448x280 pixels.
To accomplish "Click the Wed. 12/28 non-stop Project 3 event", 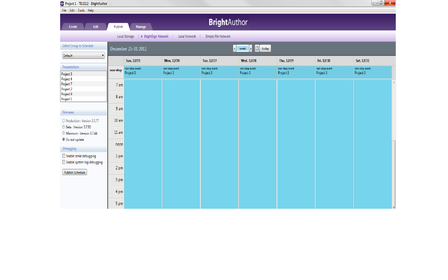I will (x=258, y=72).
